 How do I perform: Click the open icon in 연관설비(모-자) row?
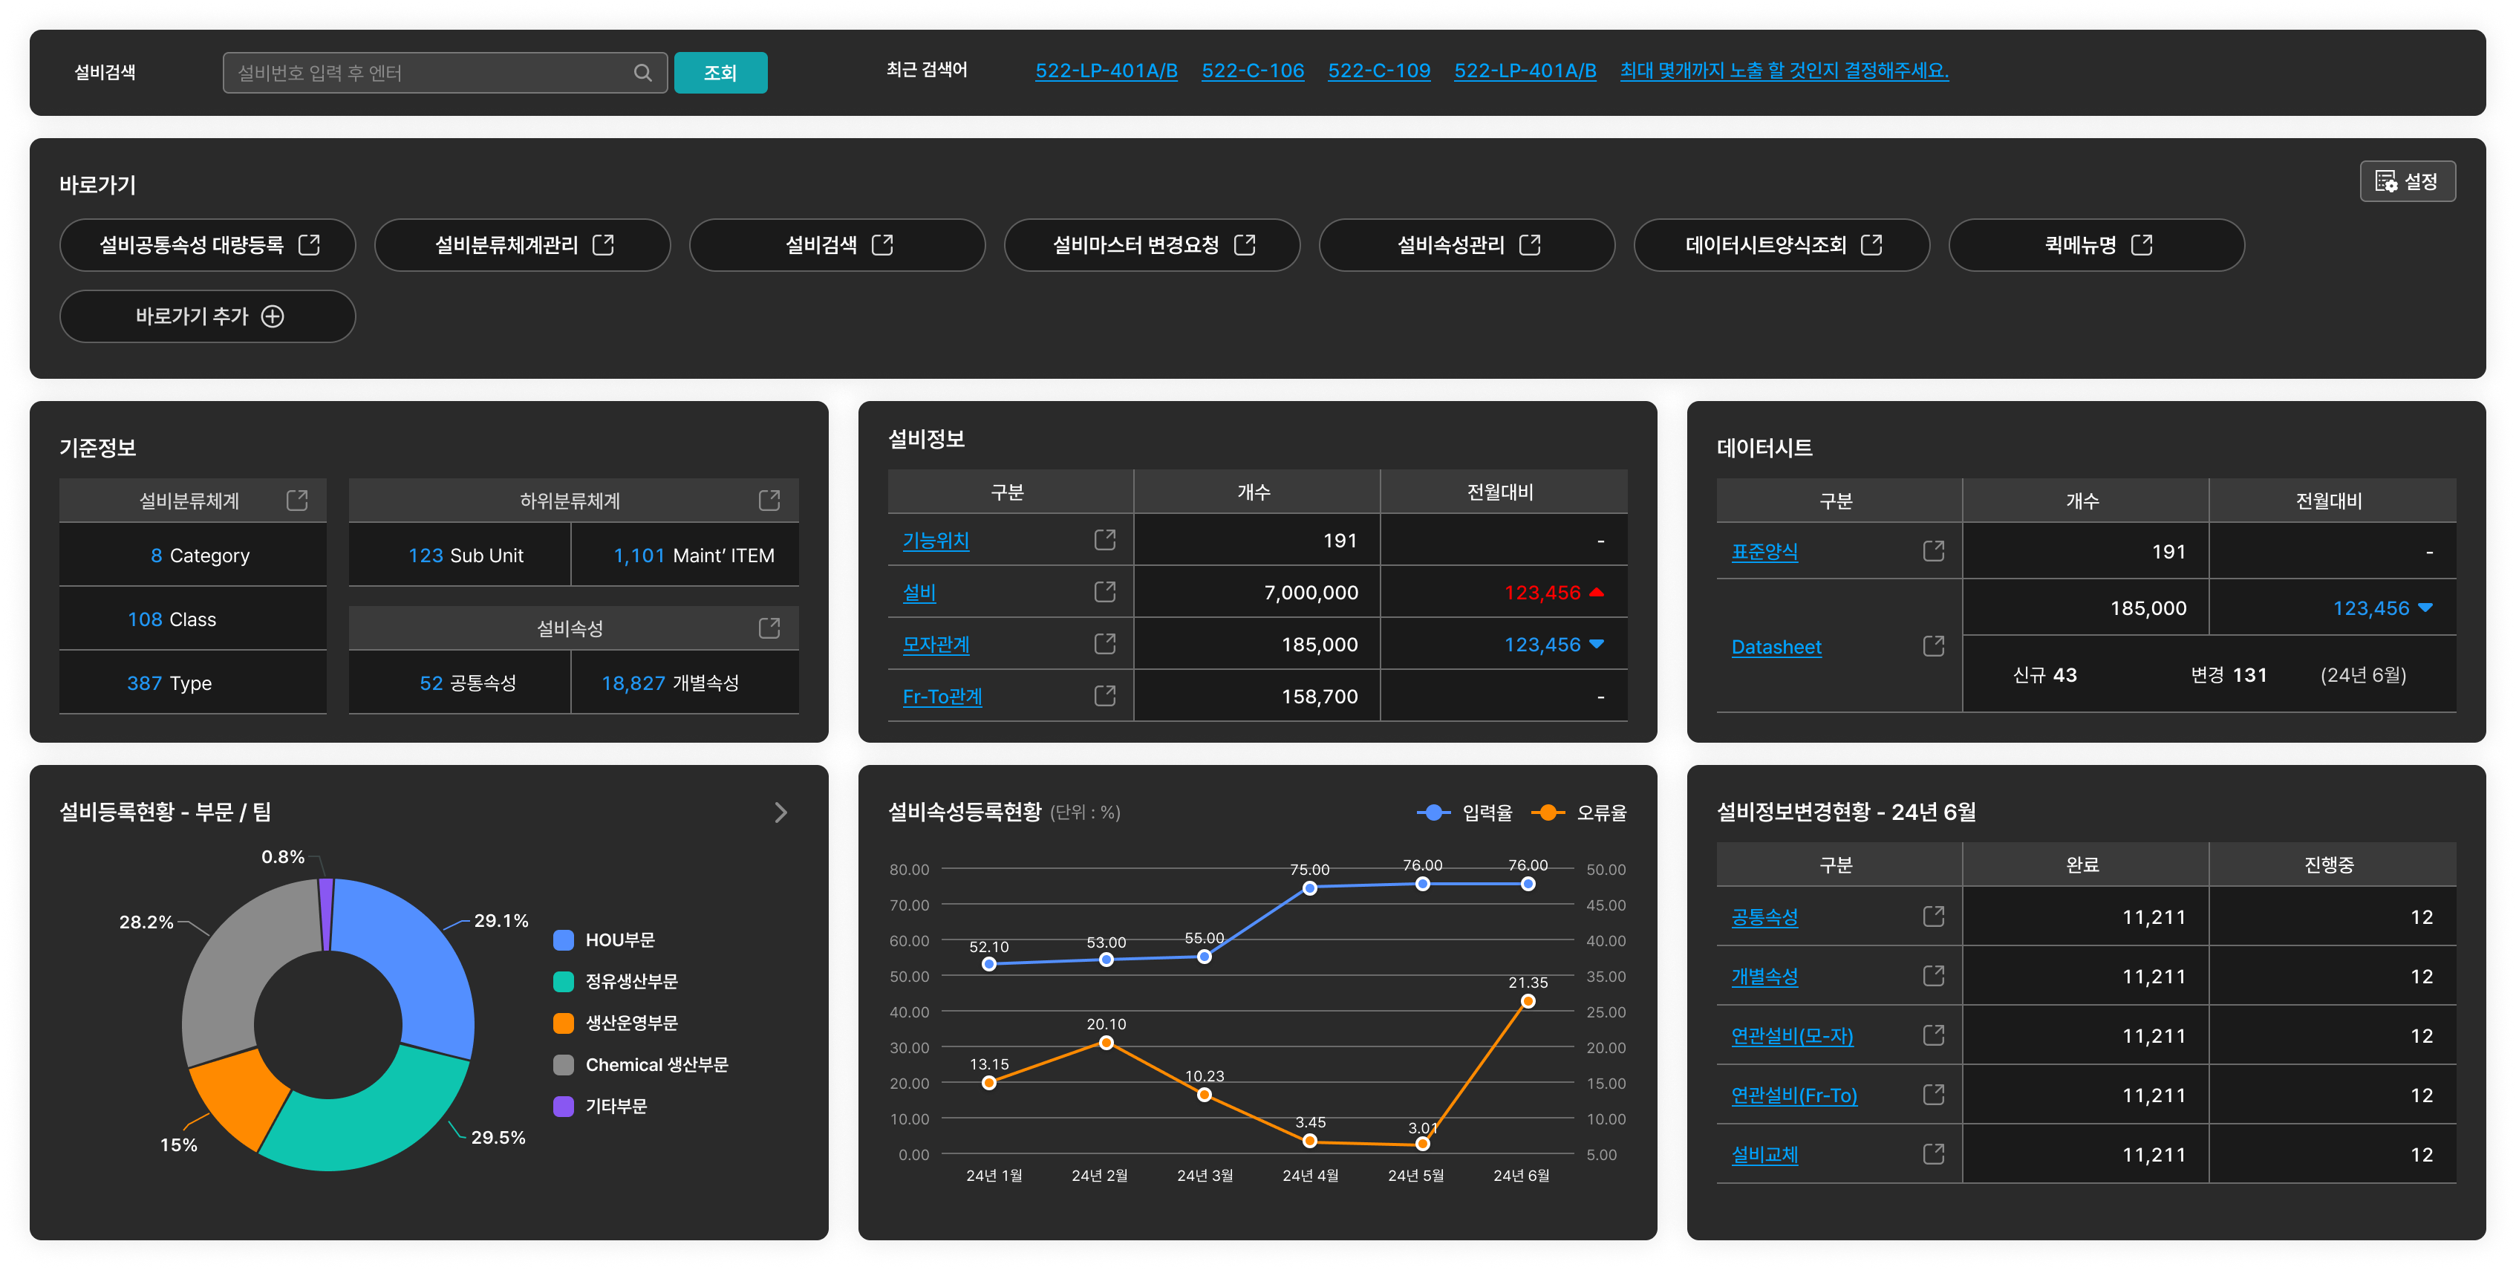(1933, 1035)
